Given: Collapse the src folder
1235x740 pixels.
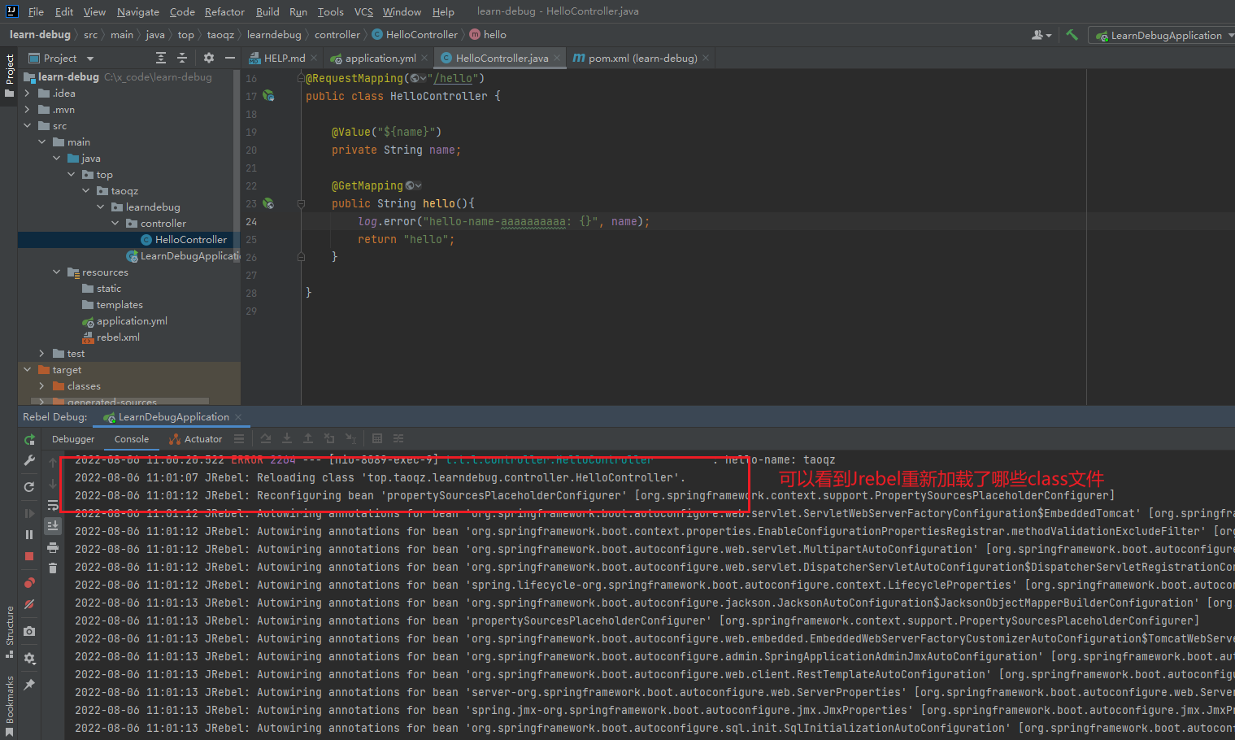Looking at the screenshot, I should (x=27, y=126).
